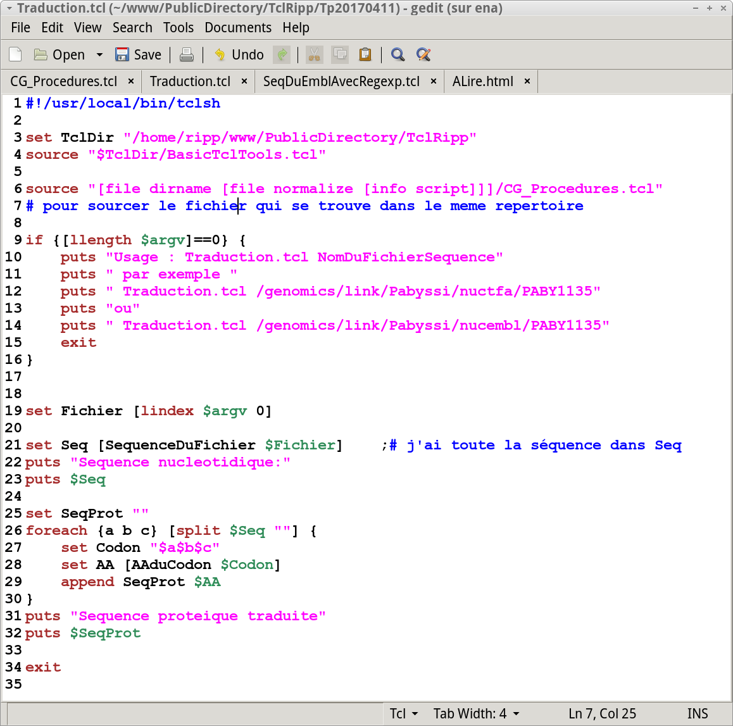Close the Traduction.tcl tab

tap(244, 82)
